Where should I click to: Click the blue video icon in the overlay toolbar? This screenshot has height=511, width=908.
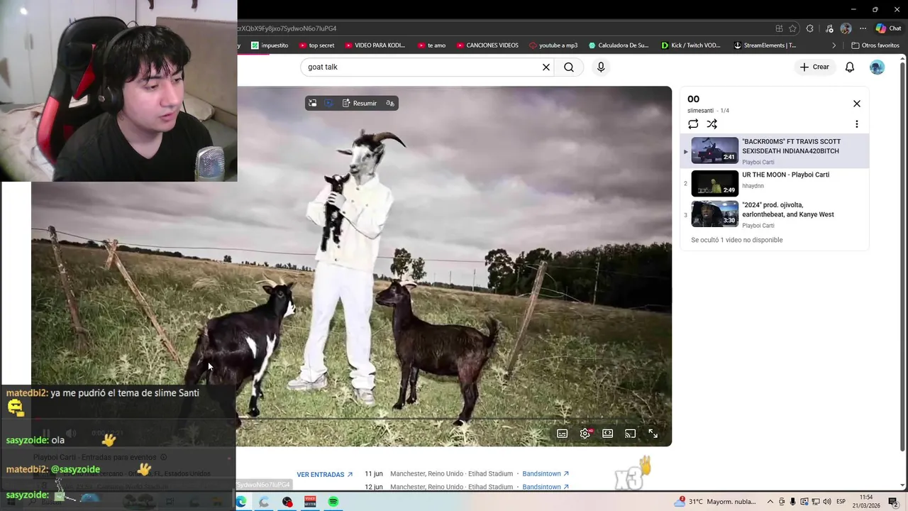[329, 103]
